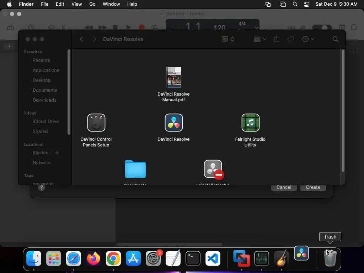Open the Finder menu
This screenshot has height=273, width=364.
point(26,4)
